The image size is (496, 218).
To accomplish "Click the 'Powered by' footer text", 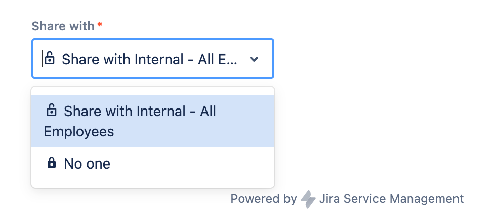I will pyautogui.click(x=264, y=199).
